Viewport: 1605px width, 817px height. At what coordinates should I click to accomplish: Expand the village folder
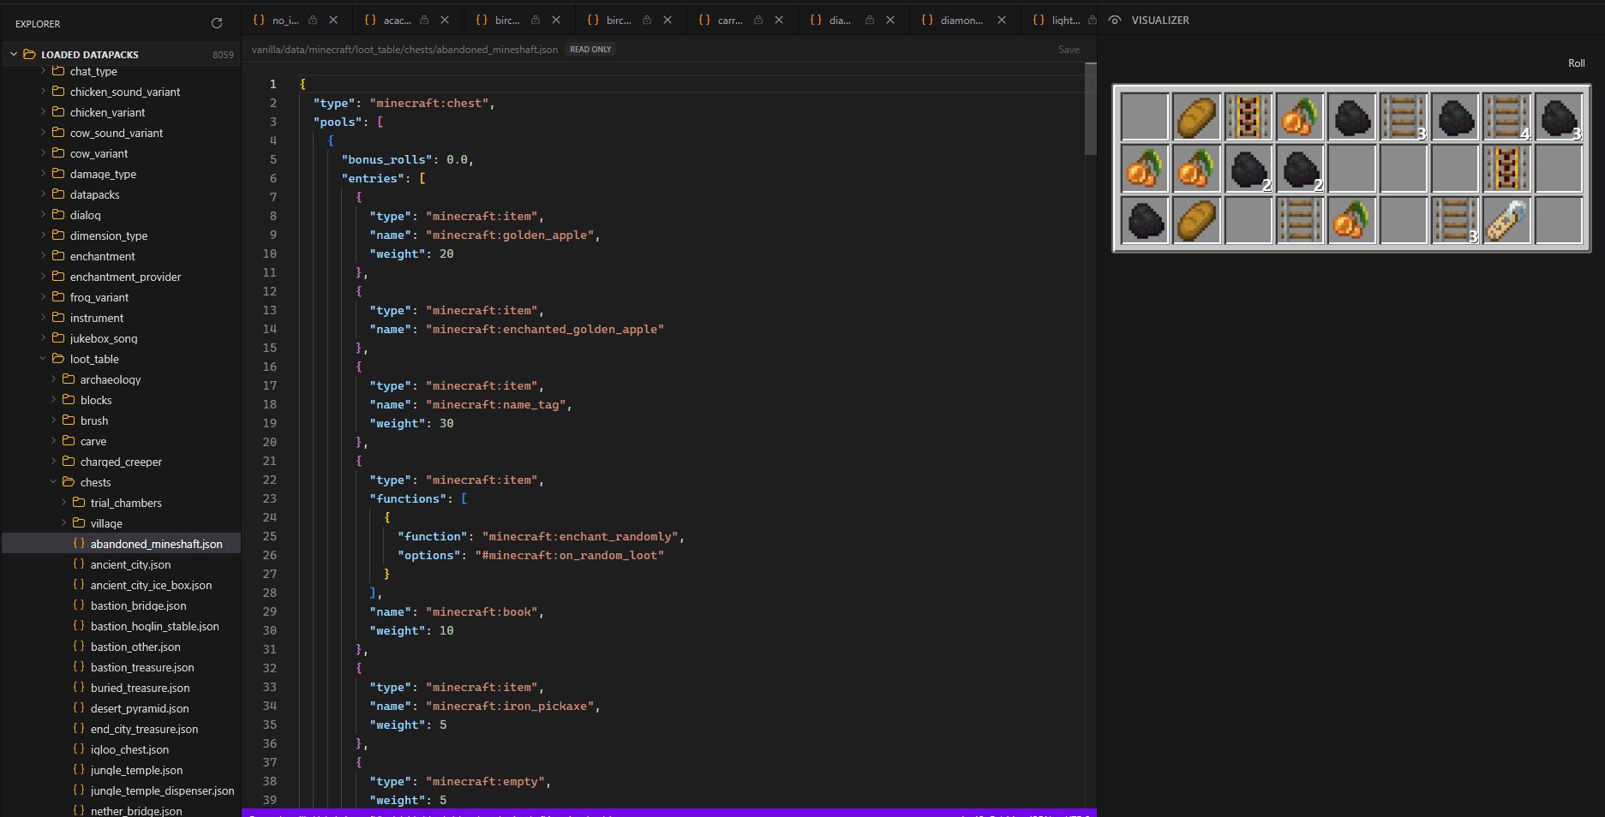[63, 523]
